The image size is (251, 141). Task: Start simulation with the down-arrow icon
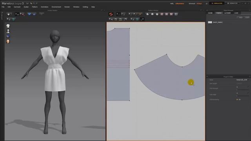[x=9, y=14]
